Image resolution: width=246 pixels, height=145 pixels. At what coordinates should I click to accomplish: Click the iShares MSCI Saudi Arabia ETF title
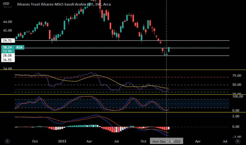tap(64, 4)
